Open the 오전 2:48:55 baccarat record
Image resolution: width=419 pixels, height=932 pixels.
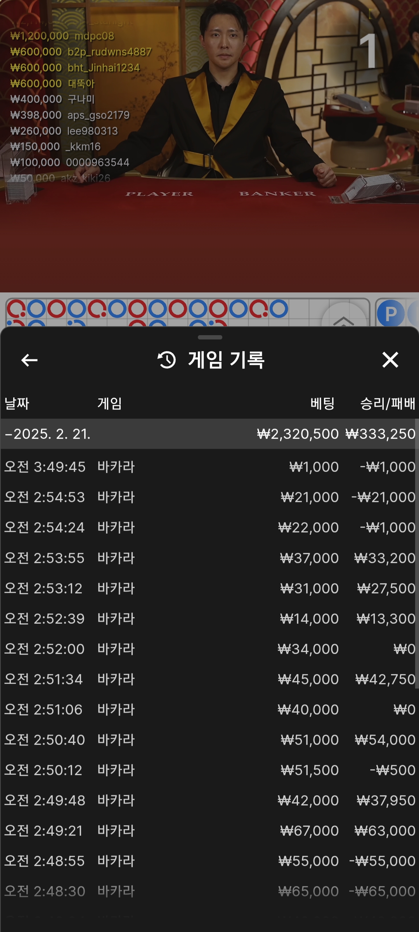[209, 861]
